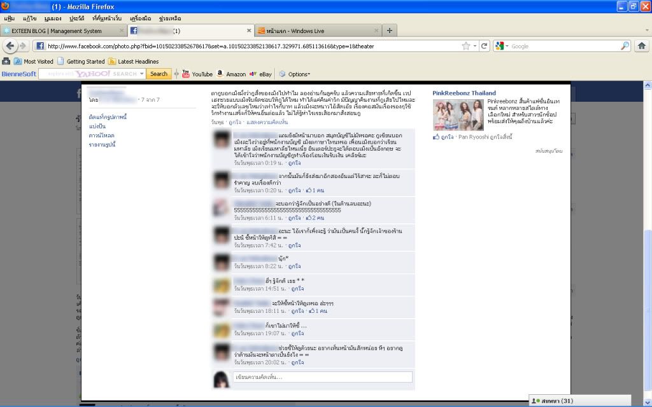Click the Reload page icon
The image size is (652, 407).
pos(484,46)
